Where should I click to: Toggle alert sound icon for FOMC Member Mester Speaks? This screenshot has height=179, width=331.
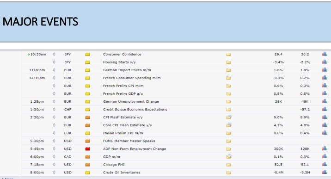(x=54, y=141)
